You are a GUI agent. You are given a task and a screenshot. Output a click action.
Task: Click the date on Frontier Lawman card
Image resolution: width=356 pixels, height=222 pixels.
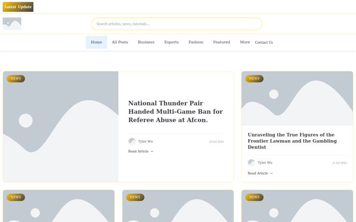339,163
